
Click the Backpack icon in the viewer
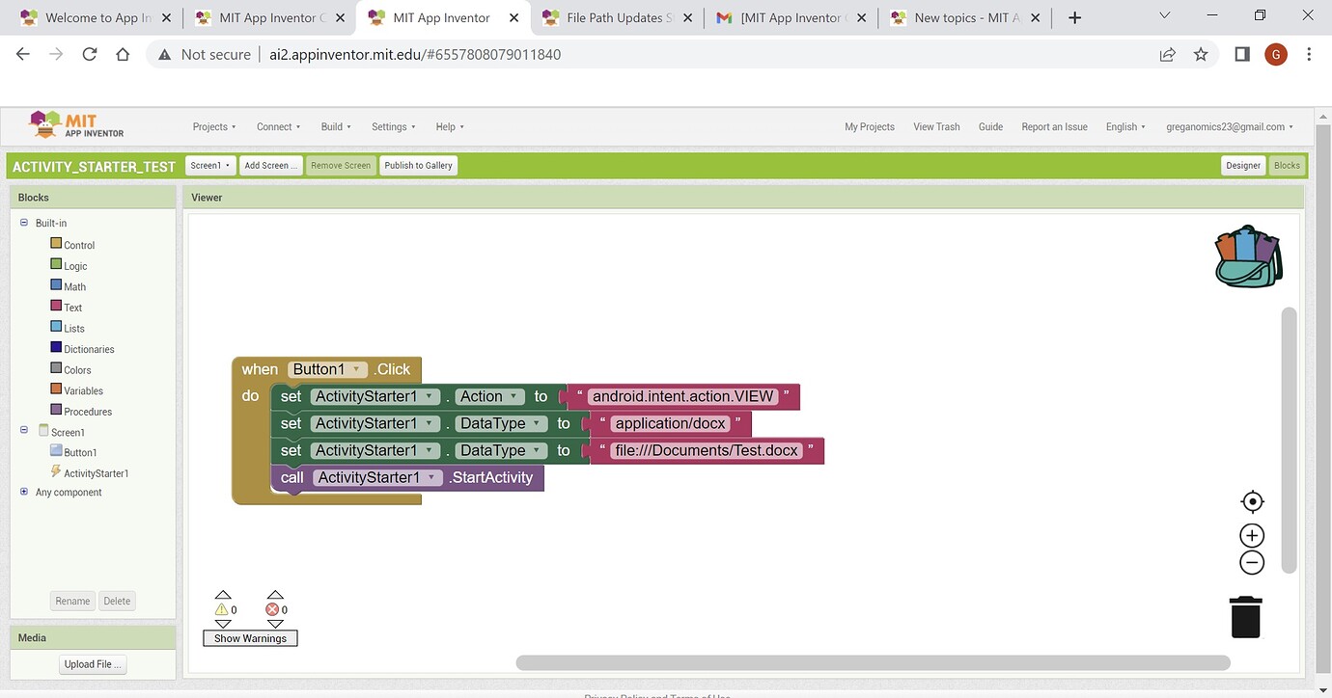click(x=1247, y=255)
